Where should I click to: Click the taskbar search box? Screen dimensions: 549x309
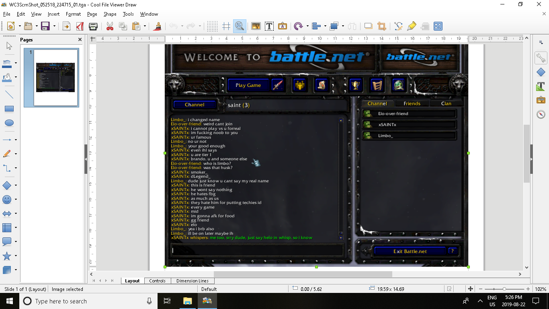[88, 301]
